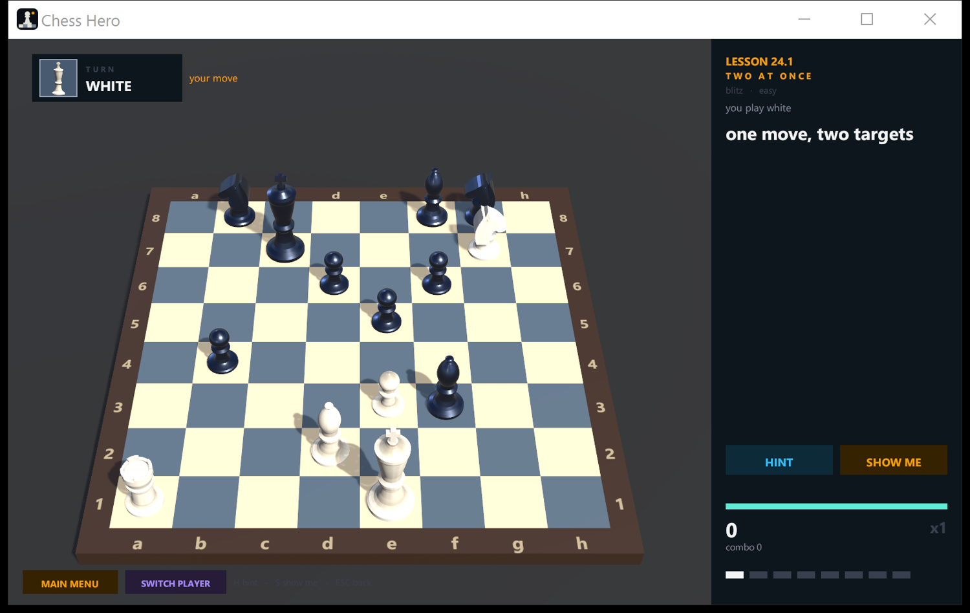
Task: Click the black pawn on b4
Action: [x=222, y=351]
